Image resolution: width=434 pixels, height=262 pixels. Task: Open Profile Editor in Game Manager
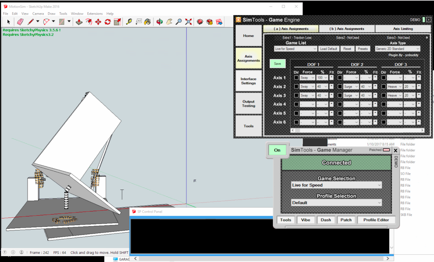pos(376,220)
